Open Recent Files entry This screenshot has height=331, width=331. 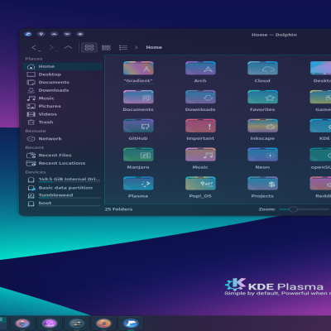pyautogui.click(x=63, y=156)
